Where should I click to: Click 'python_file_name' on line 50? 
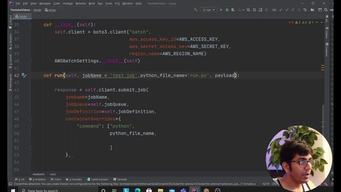click(x=132, y=133)
